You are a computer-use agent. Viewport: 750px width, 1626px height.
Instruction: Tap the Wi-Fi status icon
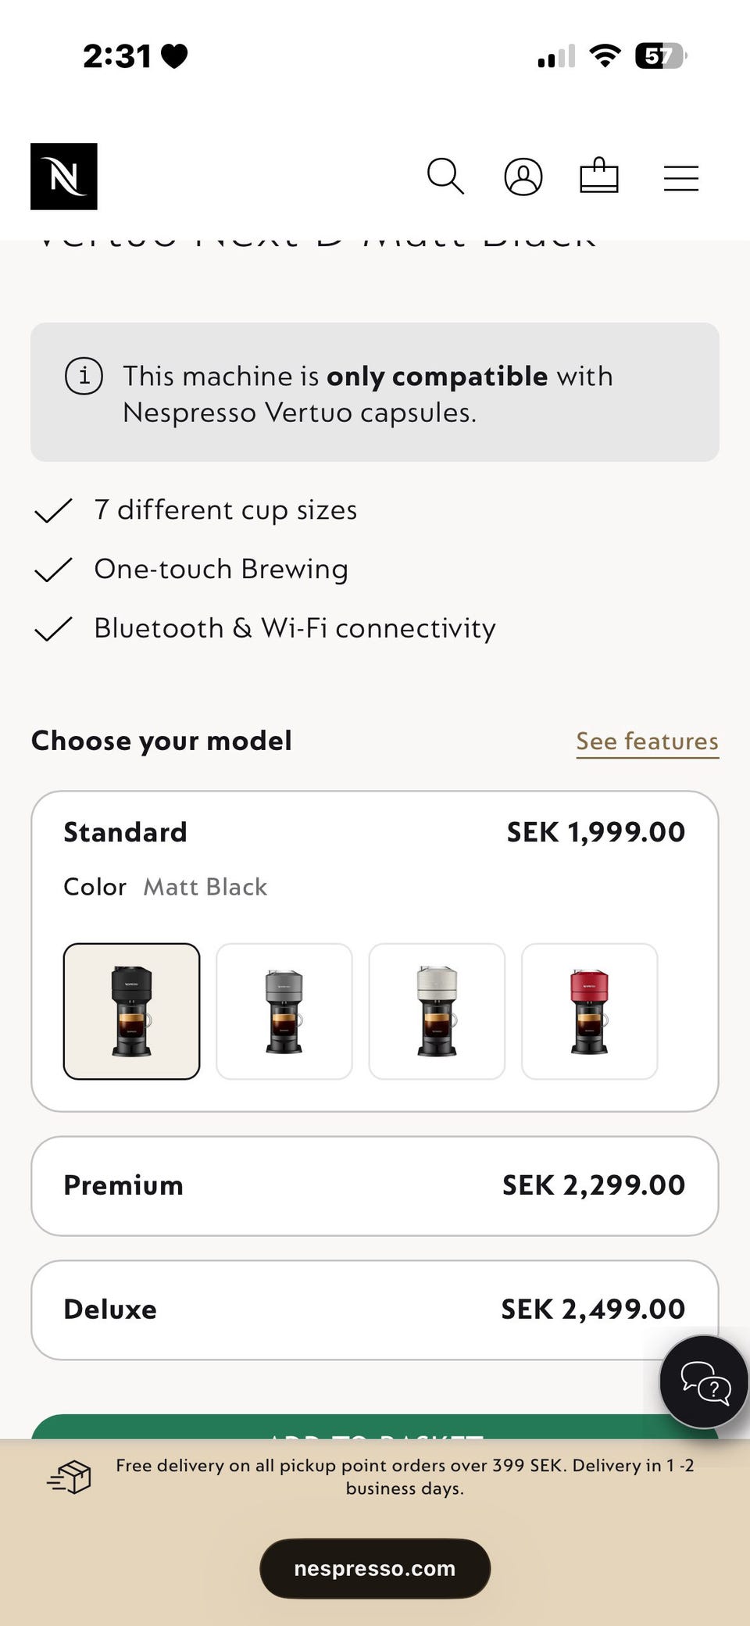[605, 56]
